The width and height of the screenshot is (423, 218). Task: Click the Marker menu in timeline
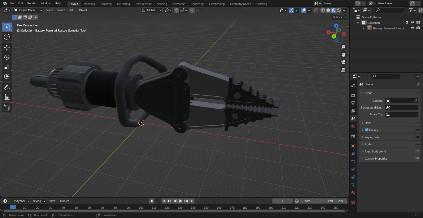[x=64, y=201]
